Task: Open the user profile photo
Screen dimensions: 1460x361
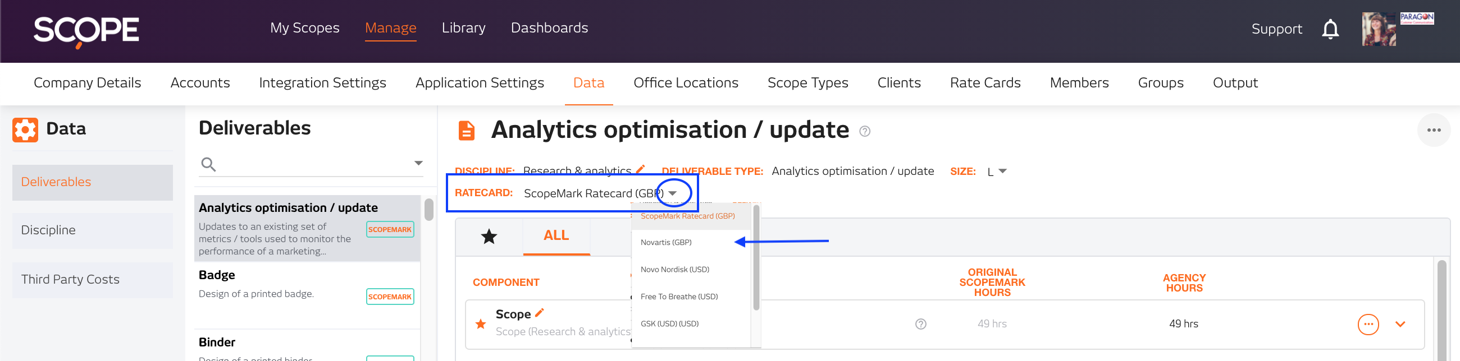Action: click(1379, 29)
